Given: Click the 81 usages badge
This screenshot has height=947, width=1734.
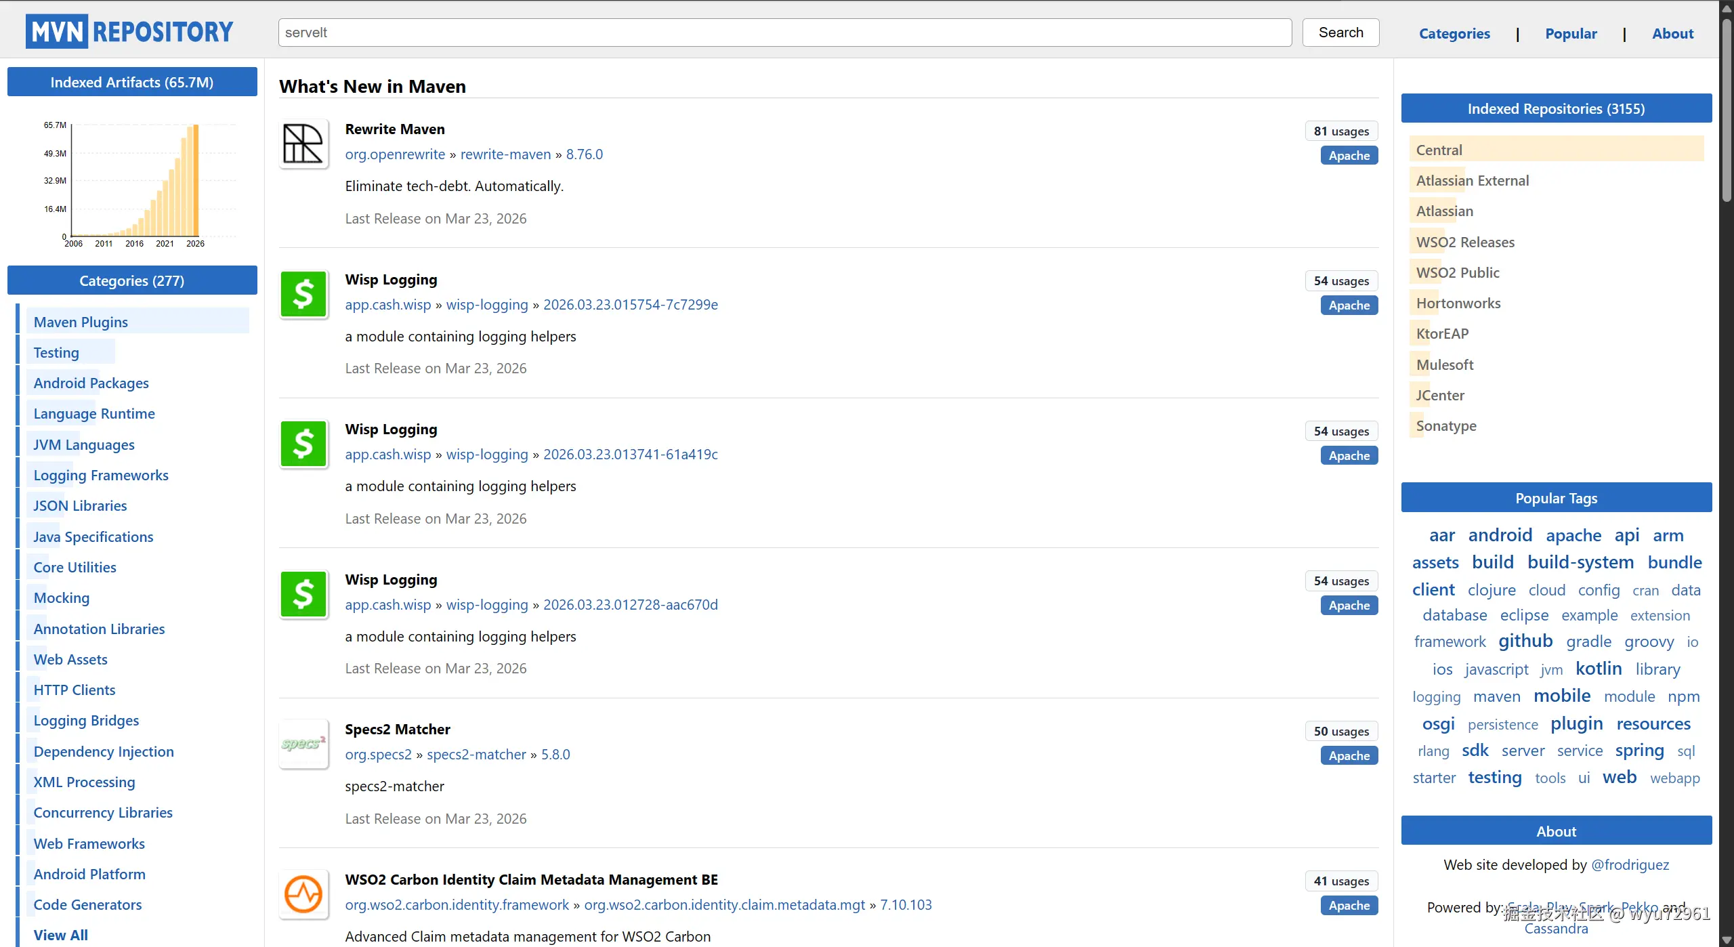Looking at the screenshot, I should pyautogui.click(x=1341, y=131).
